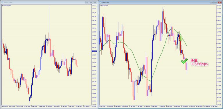Click the green down arrow entry marker

(181, 38)
